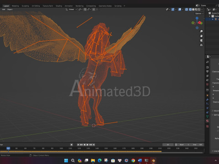Play the animation forward

point(88,145)
